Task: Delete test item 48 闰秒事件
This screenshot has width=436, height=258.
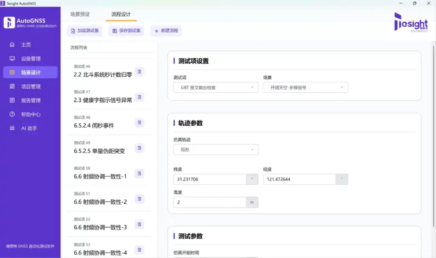Action: (x=139, y=122)
